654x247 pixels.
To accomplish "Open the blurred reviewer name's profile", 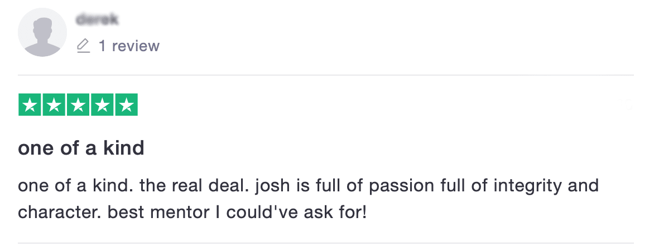I will coord(97,20).
